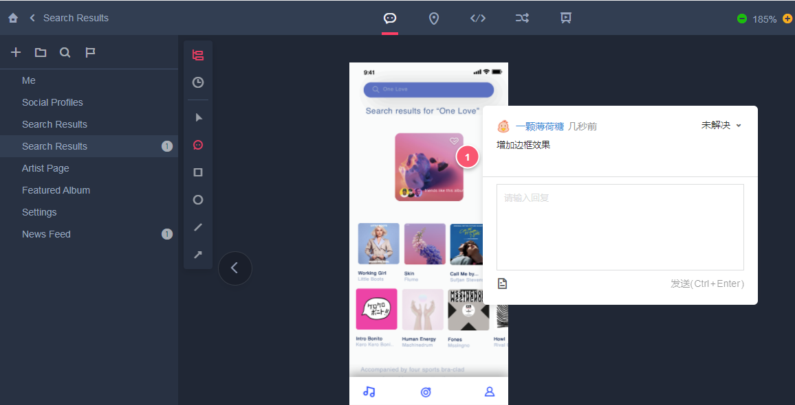Click the Call Me by... album cover
This screenshot has height=405, width=795.
click(x=466, y=244)
